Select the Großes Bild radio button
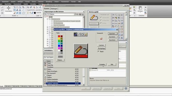 point(101,20)
